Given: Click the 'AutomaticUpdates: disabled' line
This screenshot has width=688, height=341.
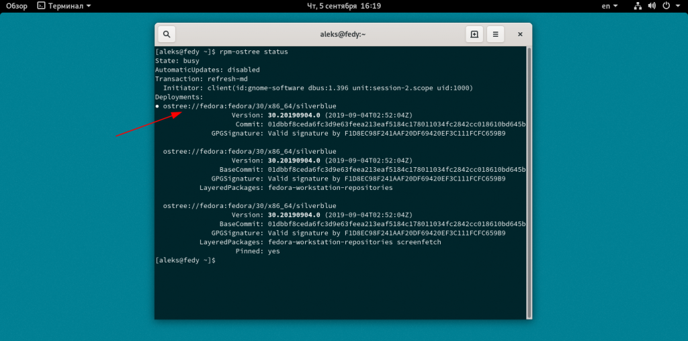Looking at the screenshot, I should tap(207, 70).
